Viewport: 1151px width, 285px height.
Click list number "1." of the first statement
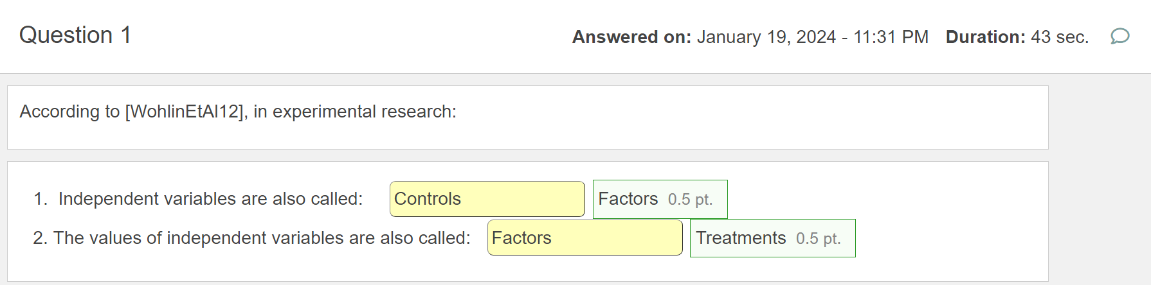(41, 199)
